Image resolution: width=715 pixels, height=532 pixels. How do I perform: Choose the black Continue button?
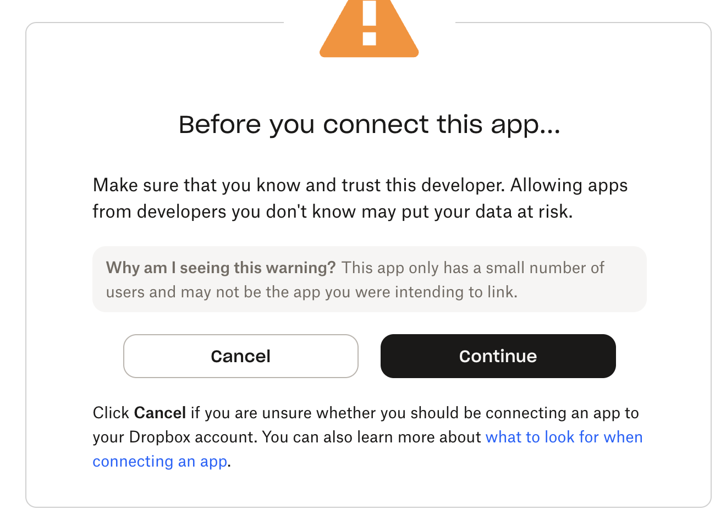498,356
